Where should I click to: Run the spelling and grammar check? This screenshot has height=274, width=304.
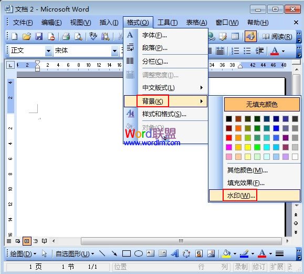point(93,36)
